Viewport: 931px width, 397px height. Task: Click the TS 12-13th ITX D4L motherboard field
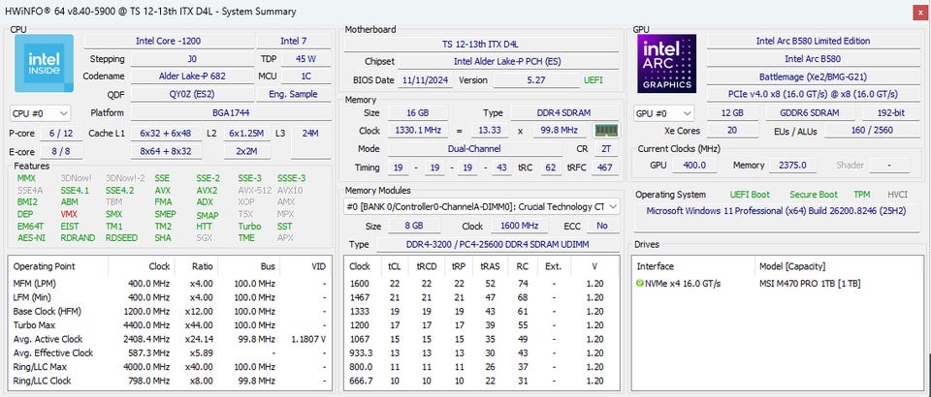point(482,45)
